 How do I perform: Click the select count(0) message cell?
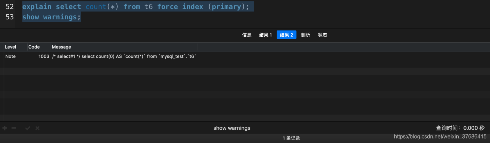[124, 56]
